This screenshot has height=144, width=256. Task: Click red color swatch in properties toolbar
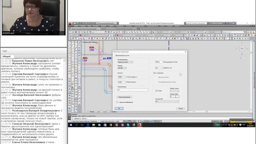click(x=117, y=35)
